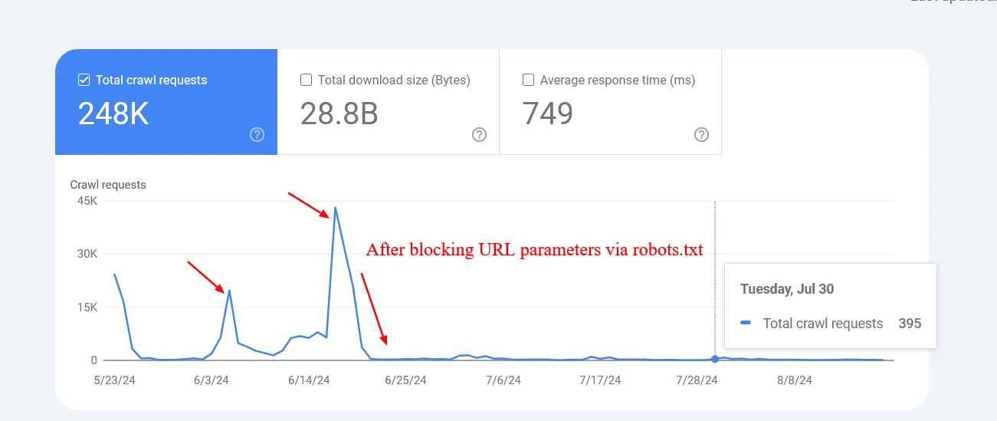This screenshot has width=997, height=421.
Task: Click the 7/17/24 x-axis date label
Action: 603,380
